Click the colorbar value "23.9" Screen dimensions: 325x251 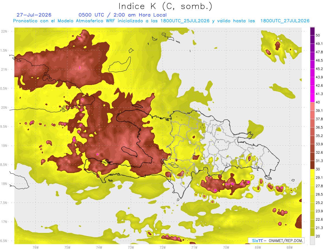[319, 211]
